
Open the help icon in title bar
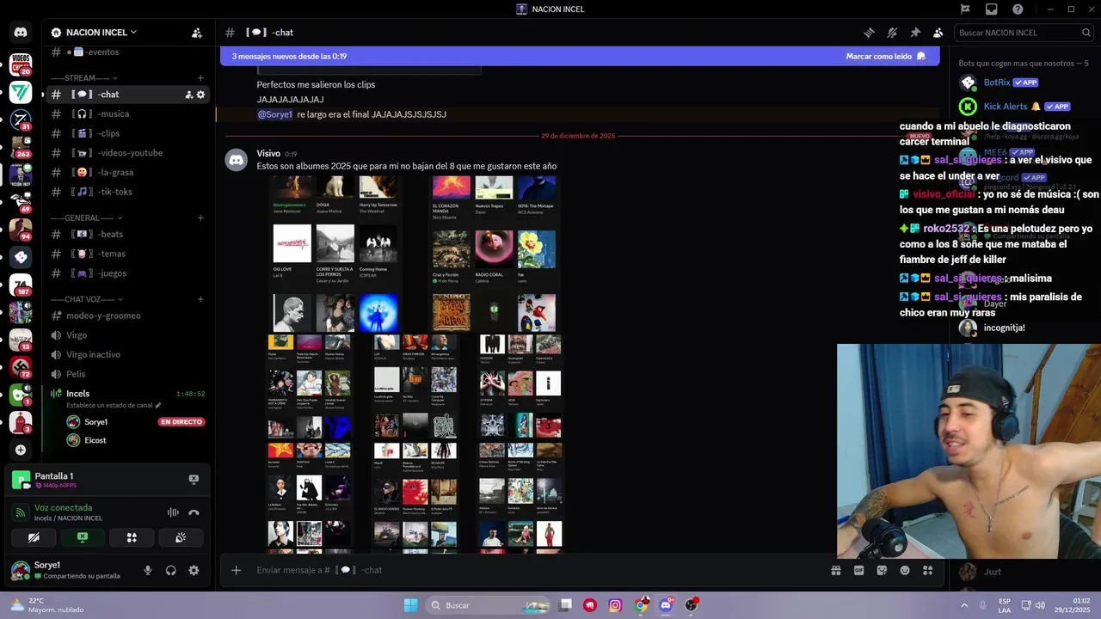coord(1018,9)
